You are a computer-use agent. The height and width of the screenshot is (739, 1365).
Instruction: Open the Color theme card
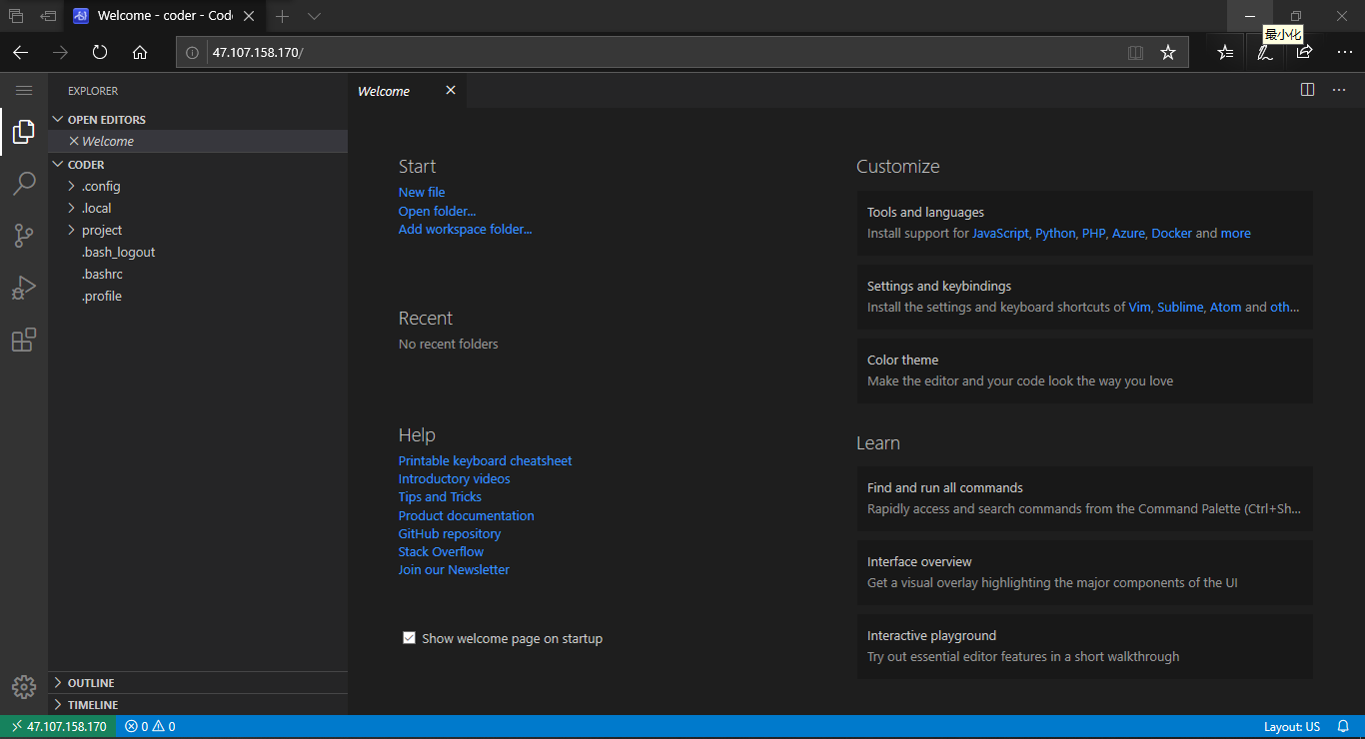click(x=1085, y=370)
